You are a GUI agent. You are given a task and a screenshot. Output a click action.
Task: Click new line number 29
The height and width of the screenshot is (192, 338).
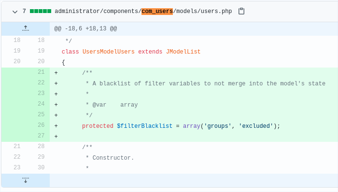[x=41, y=157]
